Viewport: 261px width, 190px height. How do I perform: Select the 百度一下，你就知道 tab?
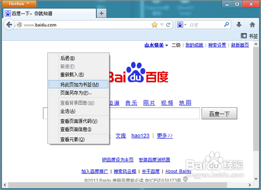tap(50, 14)
